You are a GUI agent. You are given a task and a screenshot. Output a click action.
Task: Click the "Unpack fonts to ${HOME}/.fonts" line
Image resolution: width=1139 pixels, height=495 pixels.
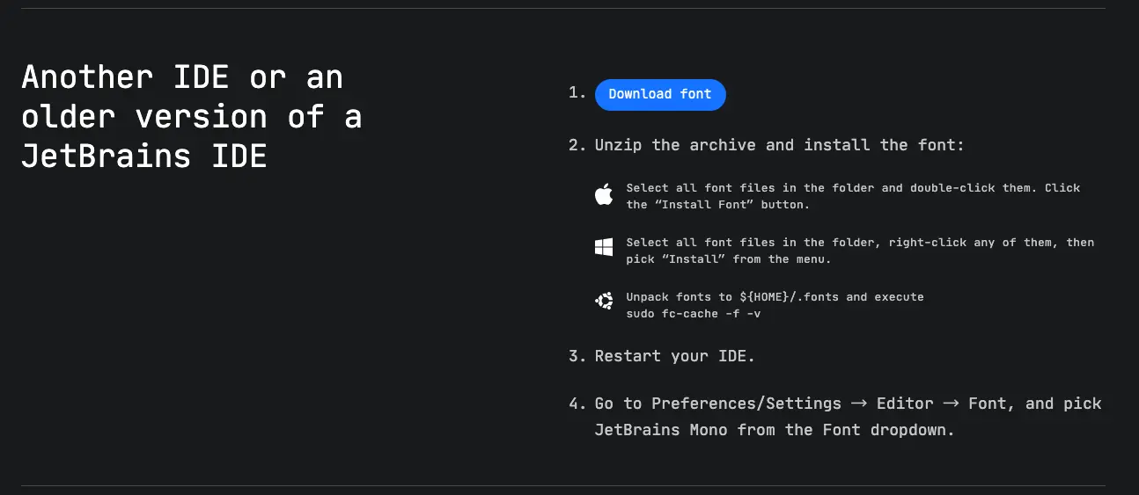tap(775, 297)
